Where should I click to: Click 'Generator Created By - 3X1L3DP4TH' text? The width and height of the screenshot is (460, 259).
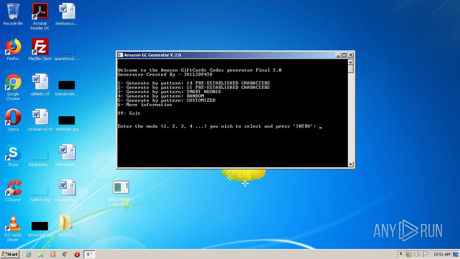(x=165, y=74)
